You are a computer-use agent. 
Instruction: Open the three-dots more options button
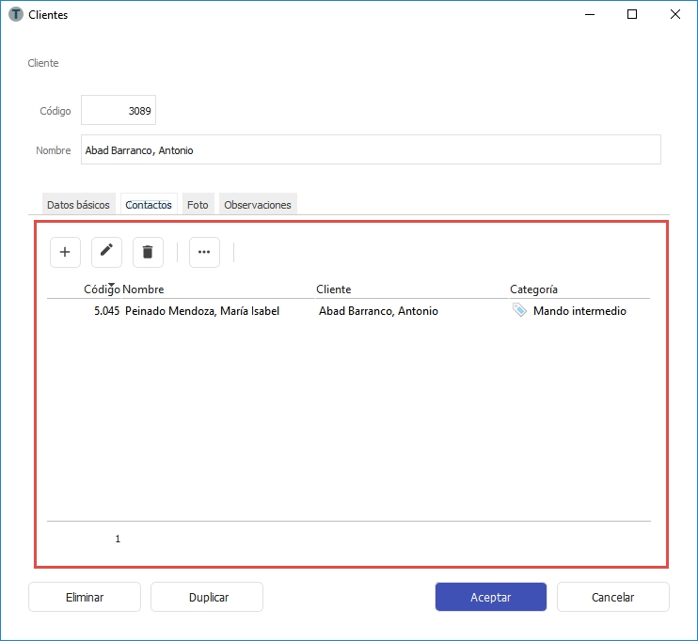click(204, 252)
